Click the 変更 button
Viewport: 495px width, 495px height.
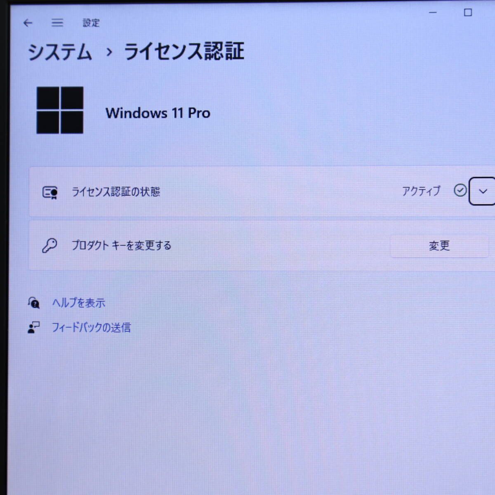[x=439, y=246]
